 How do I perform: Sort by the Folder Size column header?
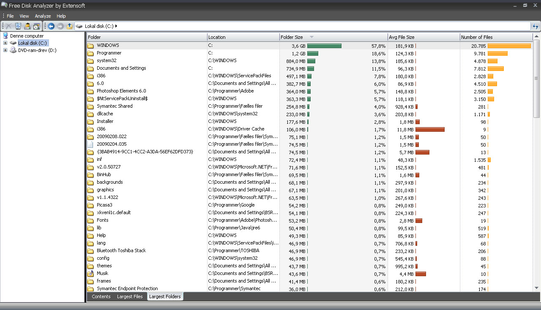292,37
